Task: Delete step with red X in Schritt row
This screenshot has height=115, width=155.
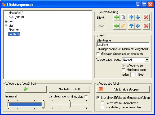Action: click(x=146, y=26)
